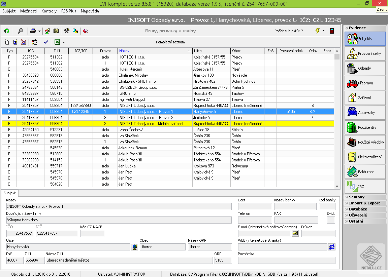The height and width of the screenshot is (277, 388).
Task: Open Odpady section in the sidebar
Action: pyautogui.click(x=365, y=68)
